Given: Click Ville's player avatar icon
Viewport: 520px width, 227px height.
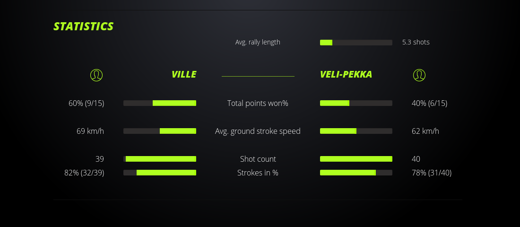Looking at the screenshot, I should pyautogui.click(x=96, y=75).
